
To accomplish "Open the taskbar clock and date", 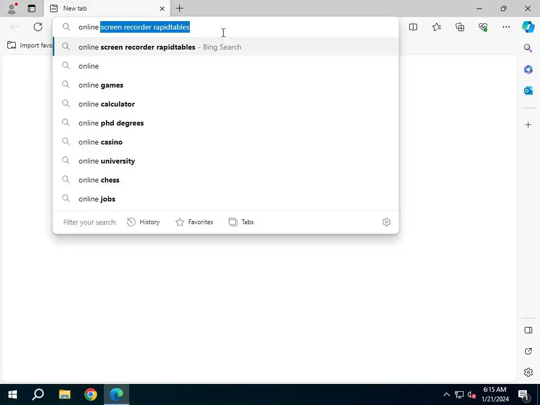I will (x=495, y=394).
